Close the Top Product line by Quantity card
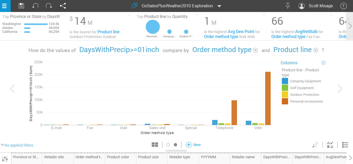The image size is (353, 164). click(x=197, y=15)
